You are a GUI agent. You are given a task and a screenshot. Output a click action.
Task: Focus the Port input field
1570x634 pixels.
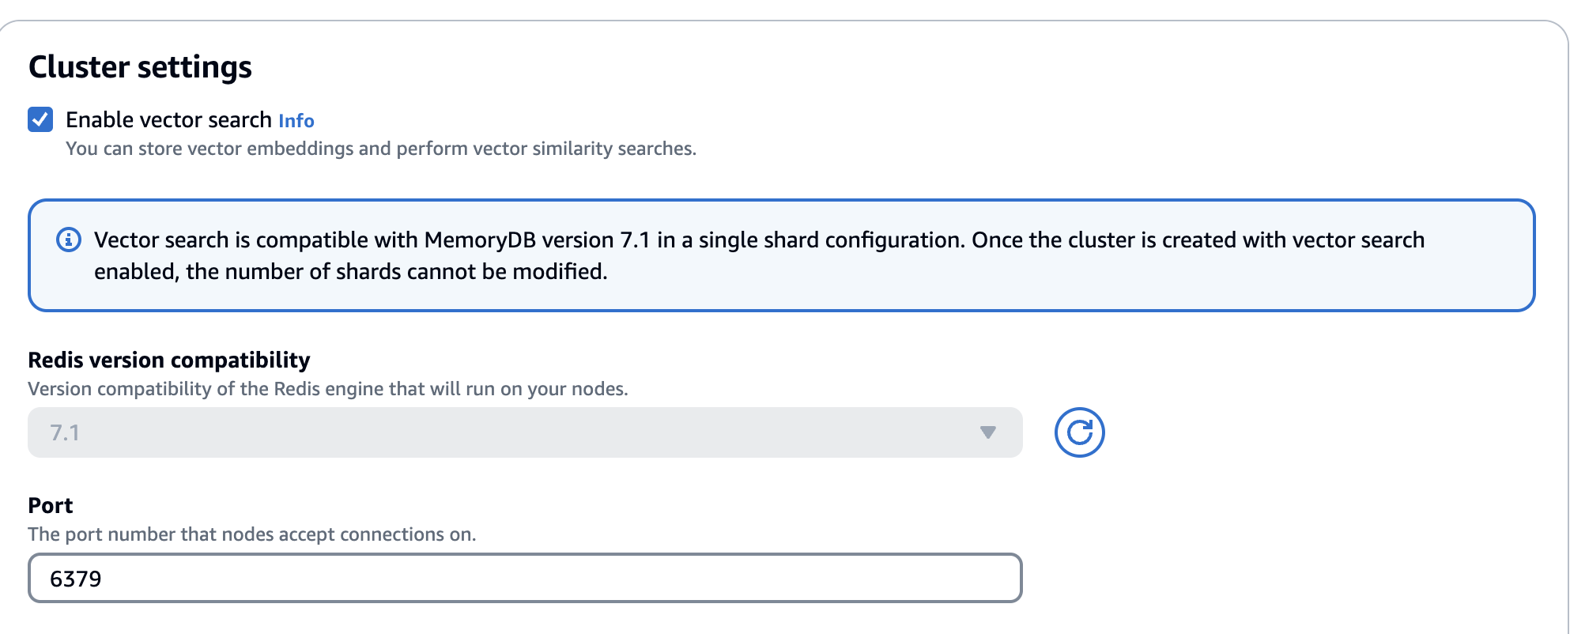(x=524, y=578)
